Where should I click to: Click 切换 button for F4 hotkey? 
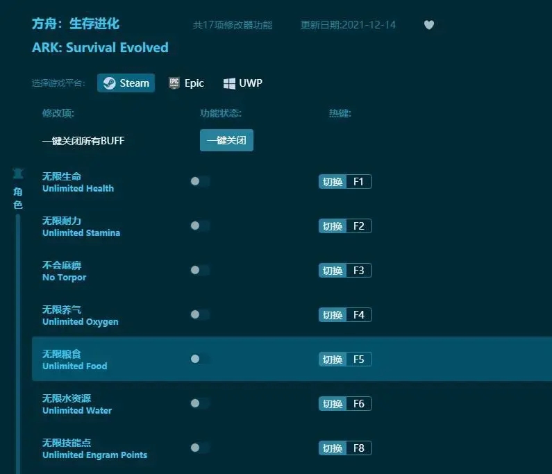pyautogui.click(x=333, y=314)
